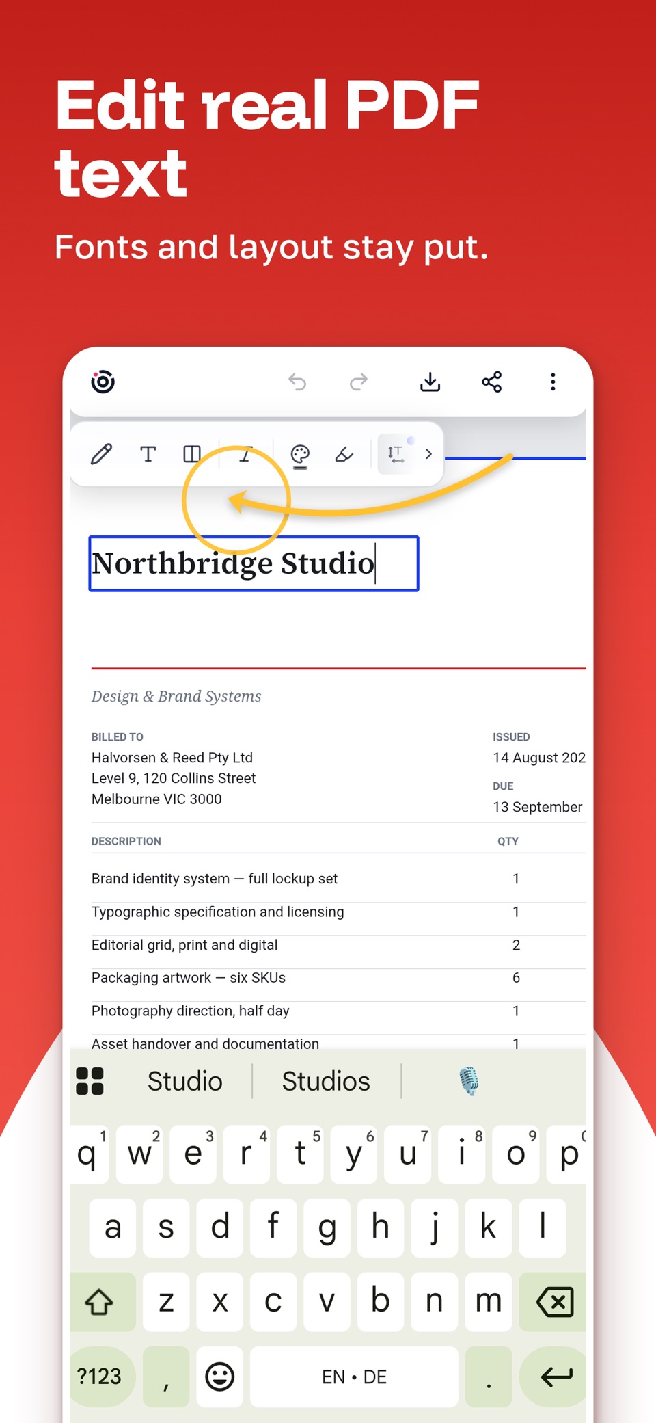656x1423 pixels.
Task: Tap the q key on the keyboard
Action: [89, 1154]
